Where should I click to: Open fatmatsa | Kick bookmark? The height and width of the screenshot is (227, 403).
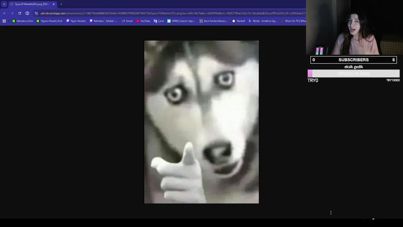click(22, 21)
